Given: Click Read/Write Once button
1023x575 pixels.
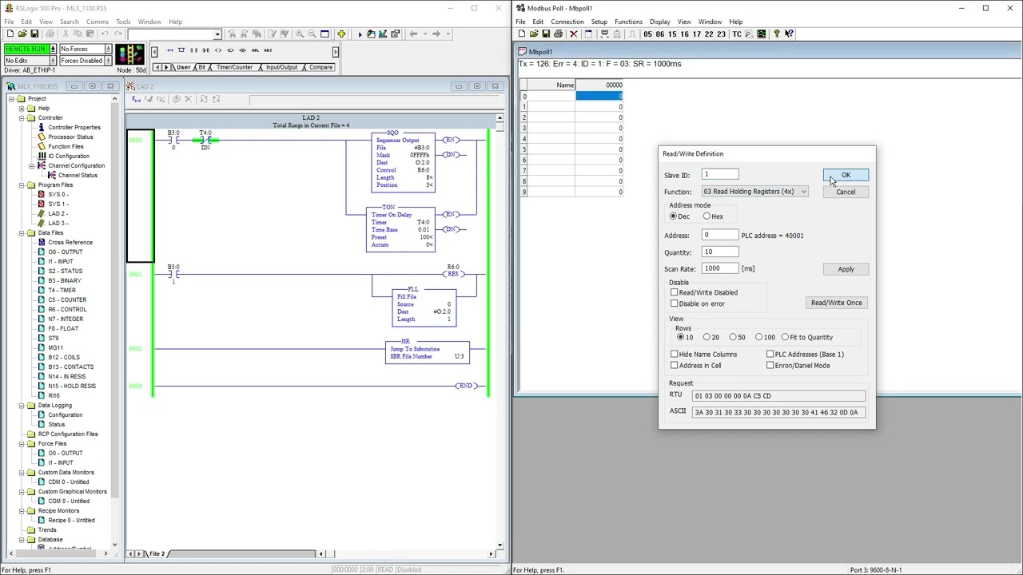Looking at the screenshot, I should click(836, 303).
